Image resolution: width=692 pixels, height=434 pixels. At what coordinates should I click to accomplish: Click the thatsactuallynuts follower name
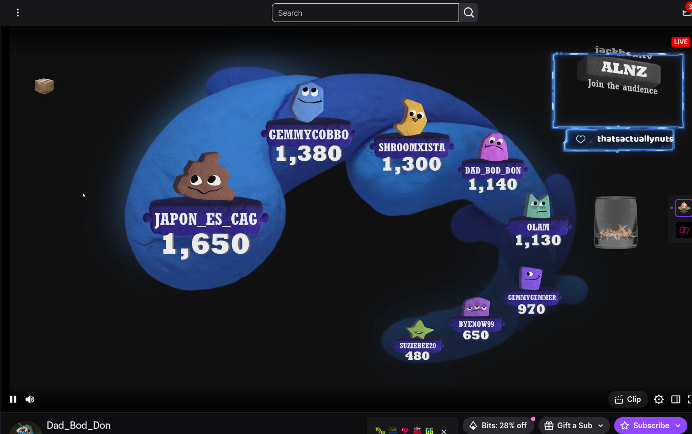635,139
